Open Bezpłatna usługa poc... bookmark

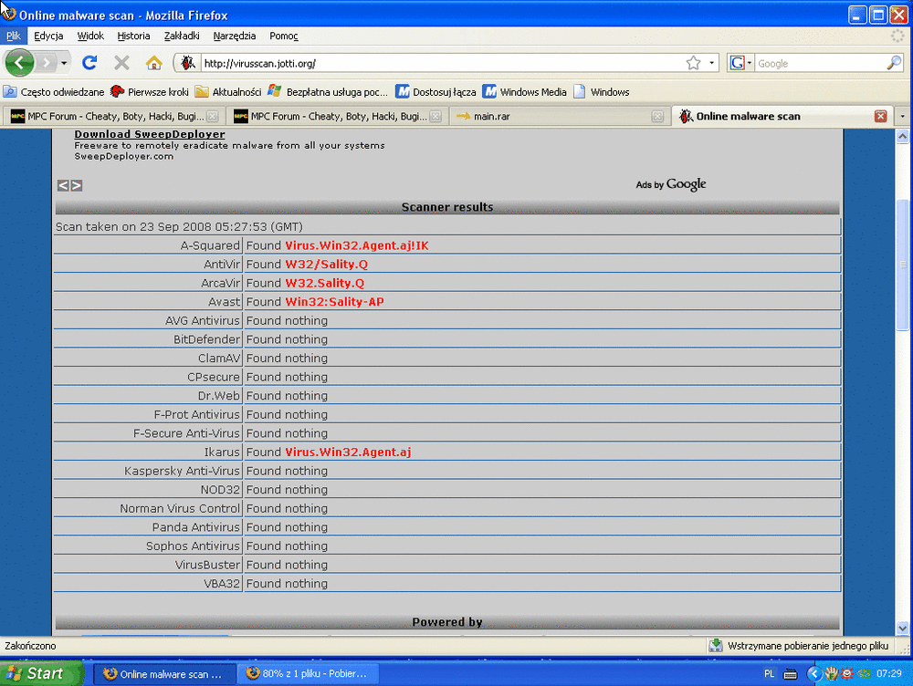click(328, 92)
